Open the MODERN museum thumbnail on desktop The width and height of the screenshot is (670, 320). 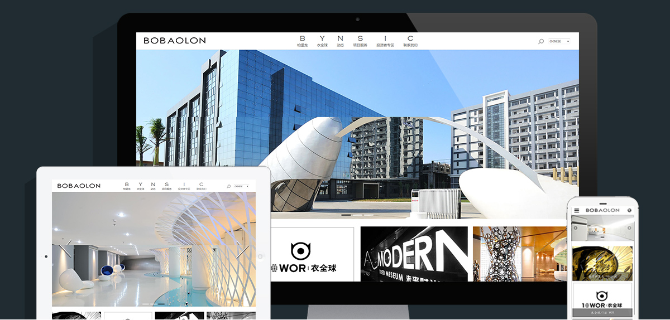[414, 254]
